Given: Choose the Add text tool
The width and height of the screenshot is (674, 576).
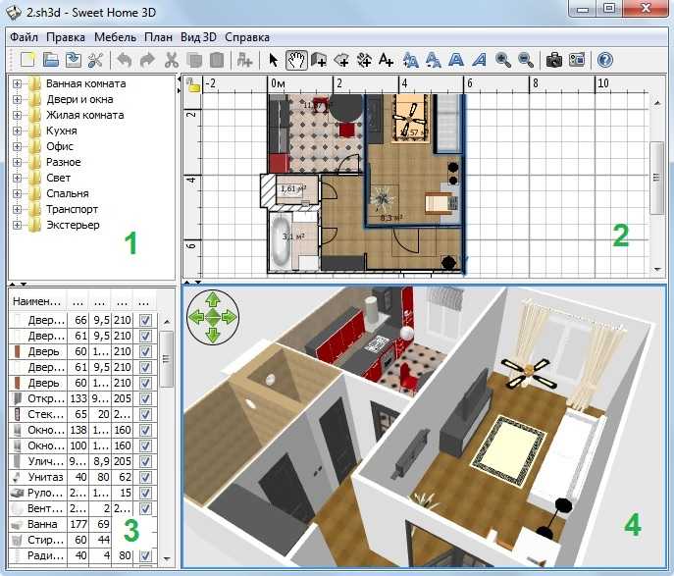Looking at the screenshot, I should point(387,60).
